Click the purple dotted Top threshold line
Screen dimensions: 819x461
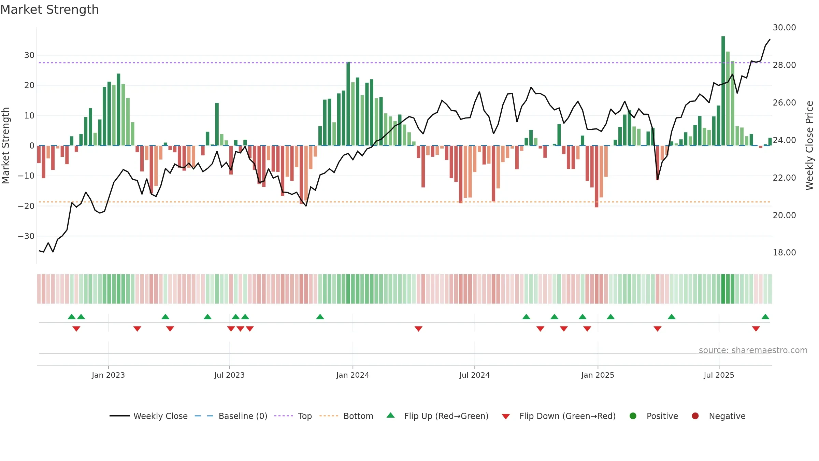[404, 63]
